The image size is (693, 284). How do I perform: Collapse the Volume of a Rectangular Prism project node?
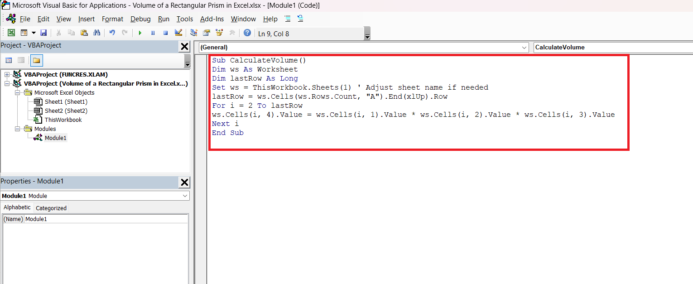click(x=7, y=83)
